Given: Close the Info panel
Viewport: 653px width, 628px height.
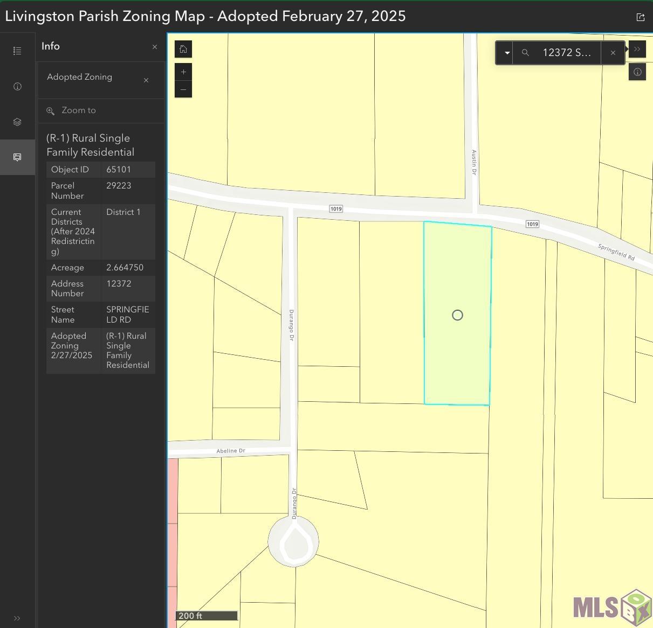Looking at the screenshot, I should [x=155, y=47].
